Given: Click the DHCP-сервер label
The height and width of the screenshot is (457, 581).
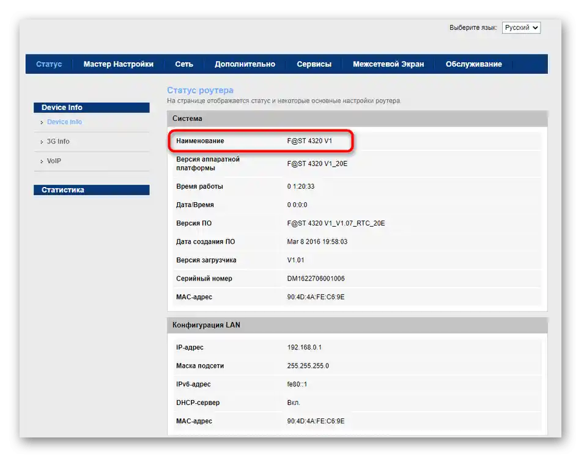Looking at the screenshot, I should click(x=198, y=403).
